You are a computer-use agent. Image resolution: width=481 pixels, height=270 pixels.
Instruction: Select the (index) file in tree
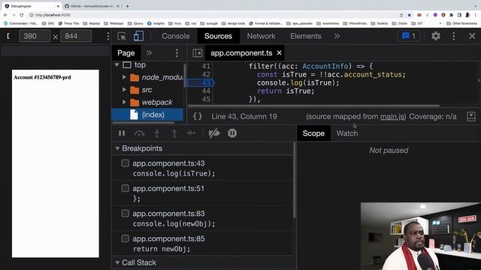click(147, 115)
